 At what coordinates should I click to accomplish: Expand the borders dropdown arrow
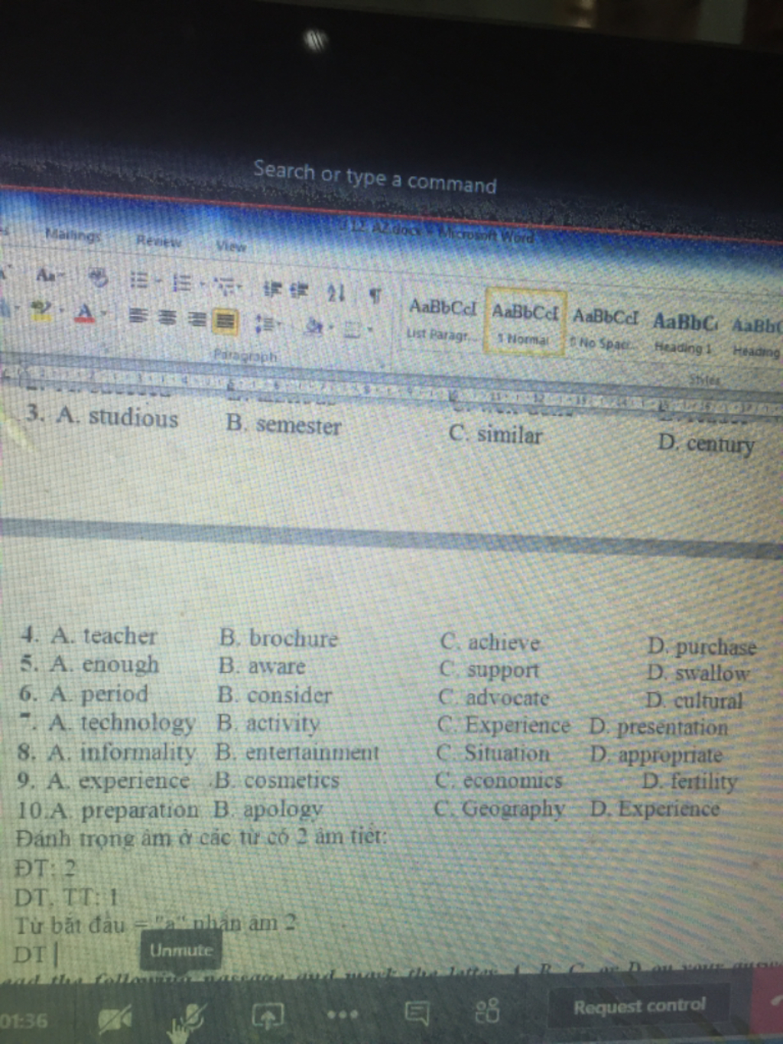tap(369, 330)
